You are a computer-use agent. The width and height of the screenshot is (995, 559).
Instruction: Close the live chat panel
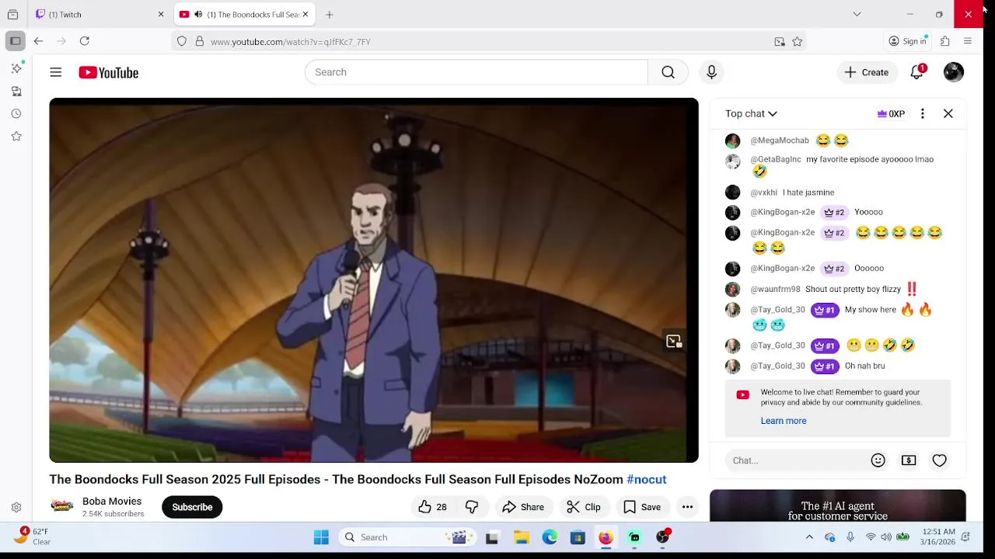[x=948, y=113]
